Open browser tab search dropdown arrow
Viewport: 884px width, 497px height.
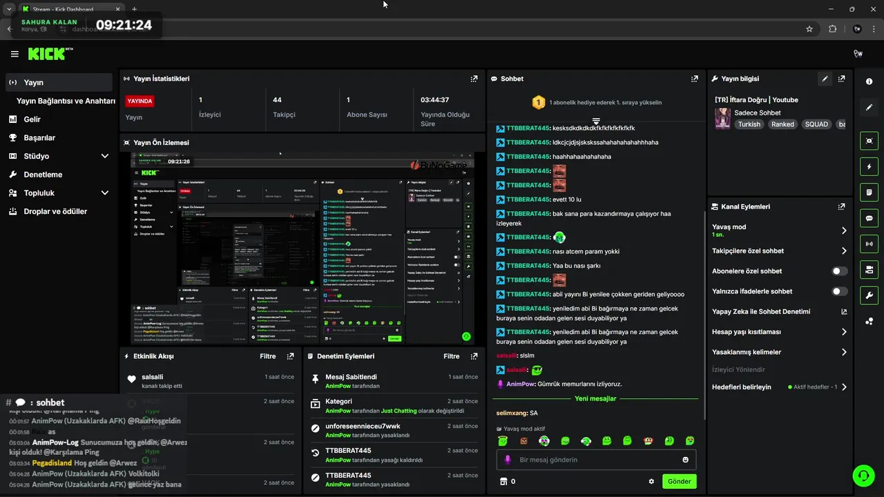point(9,9)
